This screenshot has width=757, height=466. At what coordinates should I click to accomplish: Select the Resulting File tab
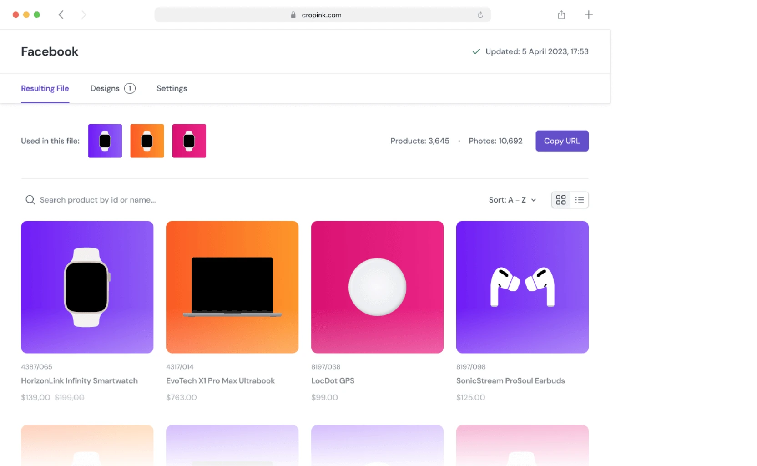[x=45, y=88]
